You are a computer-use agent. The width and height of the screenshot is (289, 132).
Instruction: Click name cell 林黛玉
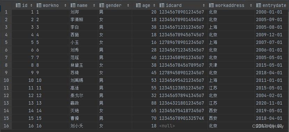pos(77,65)
